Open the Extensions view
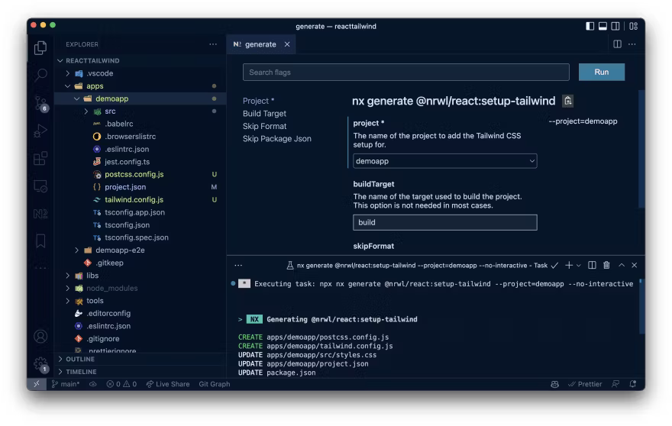Image resolution: width=672 pixels, height=426 pixels. (x=40, y=159)
